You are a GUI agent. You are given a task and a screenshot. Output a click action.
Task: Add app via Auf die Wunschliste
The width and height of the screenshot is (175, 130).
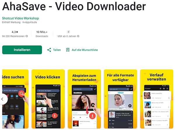[x=85, y=50]
